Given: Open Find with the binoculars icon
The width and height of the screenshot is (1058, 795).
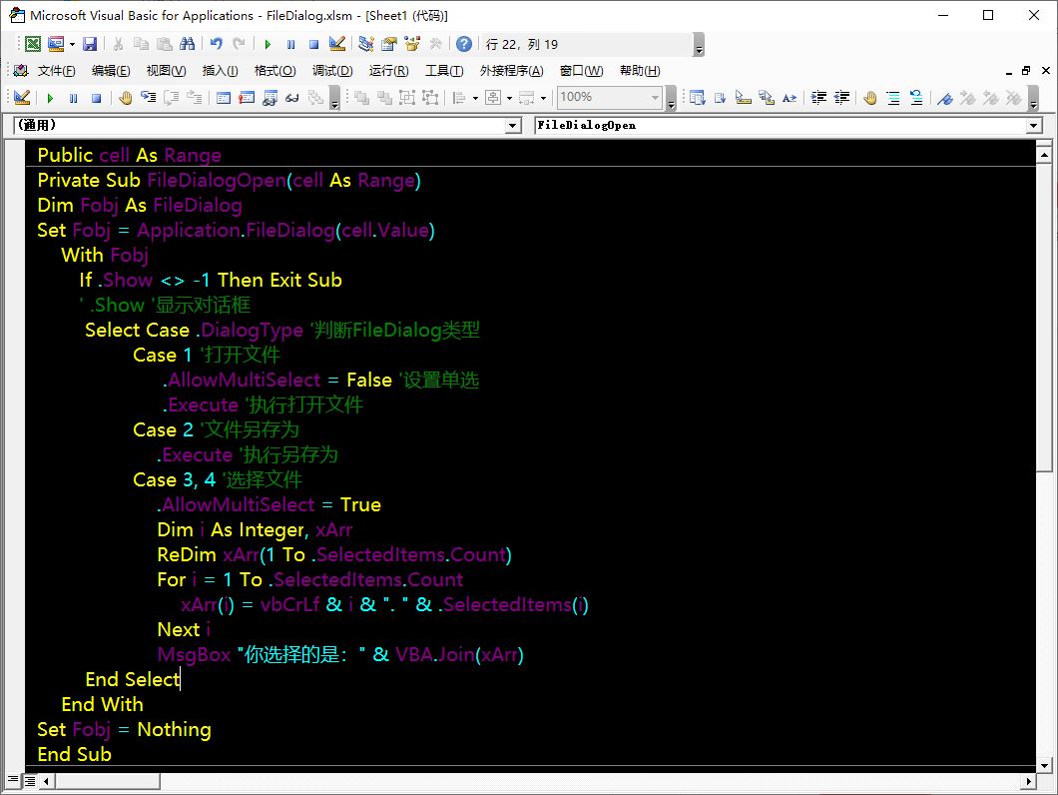Looking at the screenshot, I should 188,45.
